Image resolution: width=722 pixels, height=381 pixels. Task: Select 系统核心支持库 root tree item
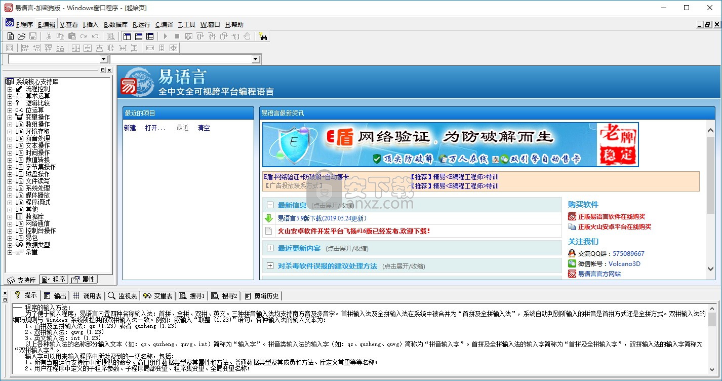37,82
